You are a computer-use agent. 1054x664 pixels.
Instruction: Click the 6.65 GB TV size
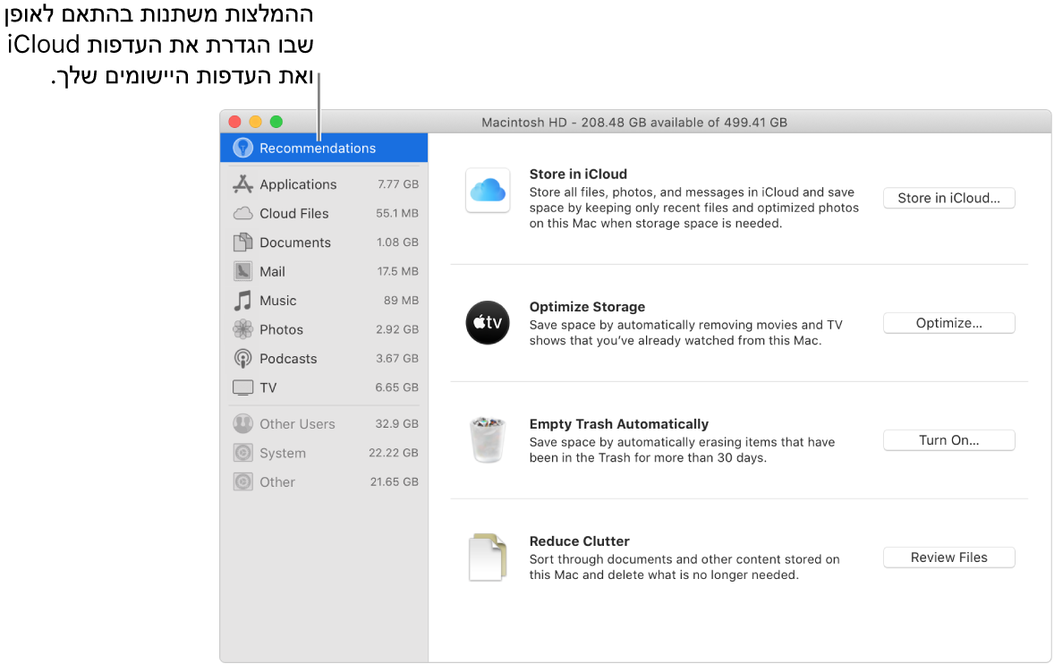tap(396, 387)
